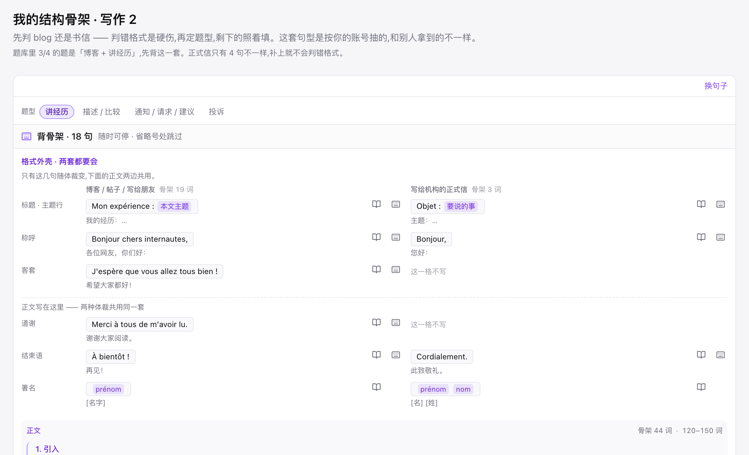Click the 本文主题 placeholder chip
Image resolution: width=749 pixels, height=455 pixels.
(x=174, y=206)
